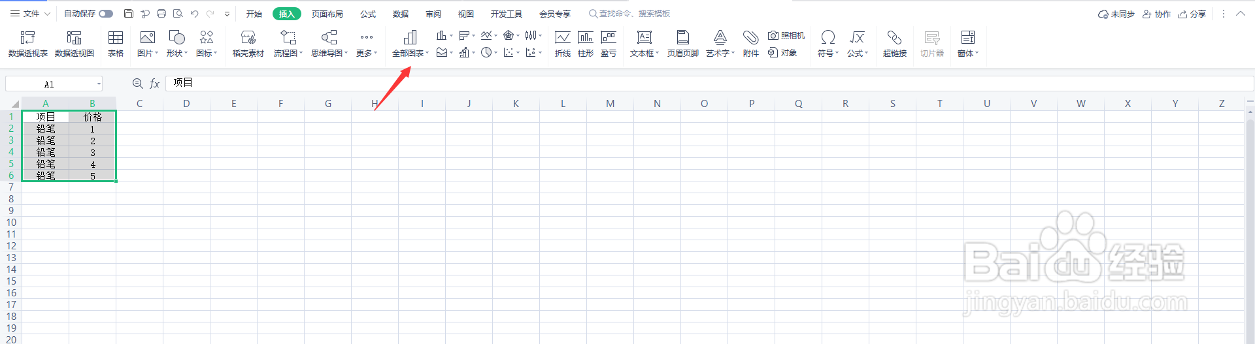Screen dimensions: 1255x344
Task: Switch to the 会员专享 member tab
Action: click(x=555, y=14)
